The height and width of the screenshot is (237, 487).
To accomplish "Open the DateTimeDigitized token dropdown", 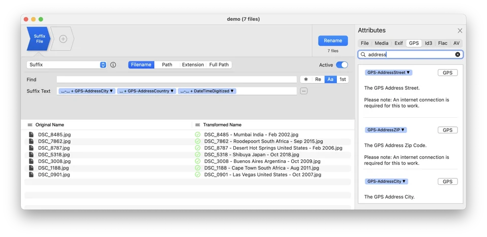I will click(x=207, y=91).
